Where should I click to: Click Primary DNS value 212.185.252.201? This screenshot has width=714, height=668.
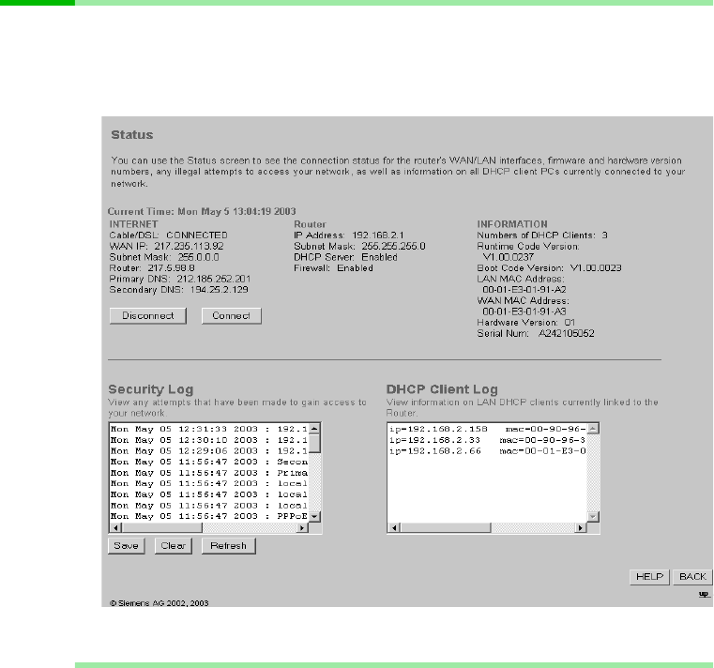pyautogui.click(x=214, y=280)
